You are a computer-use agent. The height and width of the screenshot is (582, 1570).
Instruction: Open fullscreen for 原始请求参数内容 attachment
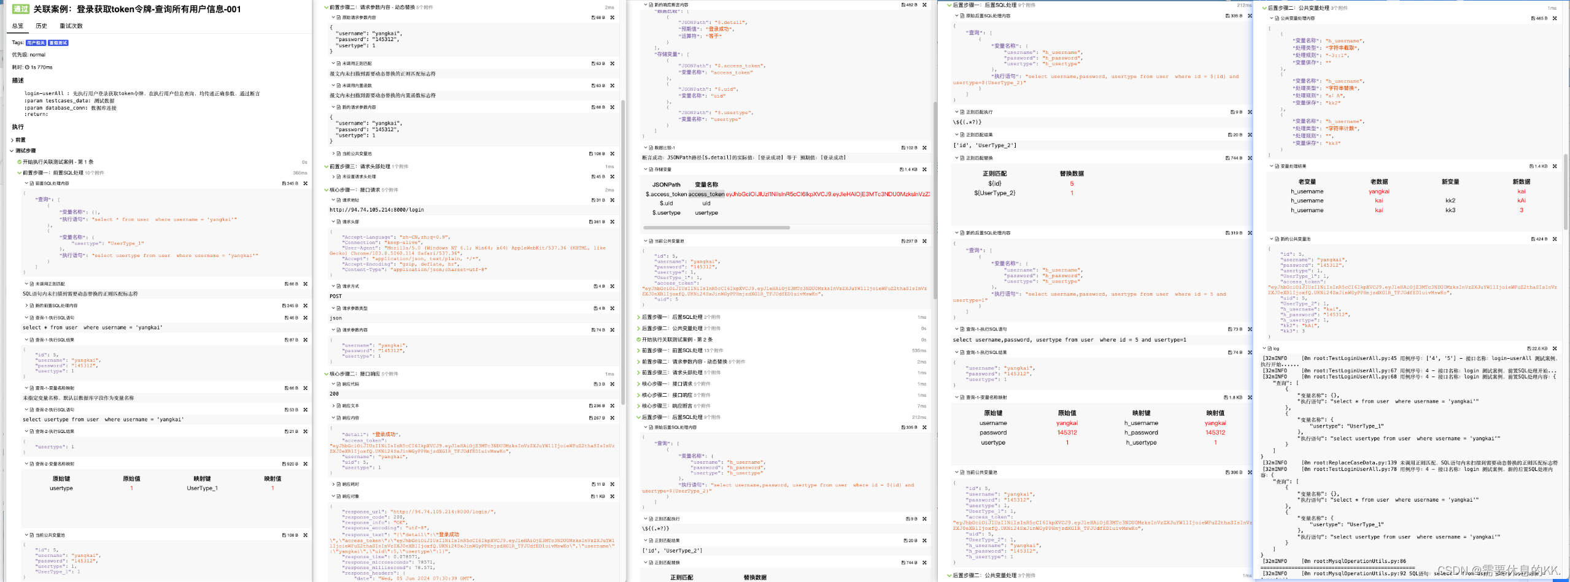coord(613,18)
